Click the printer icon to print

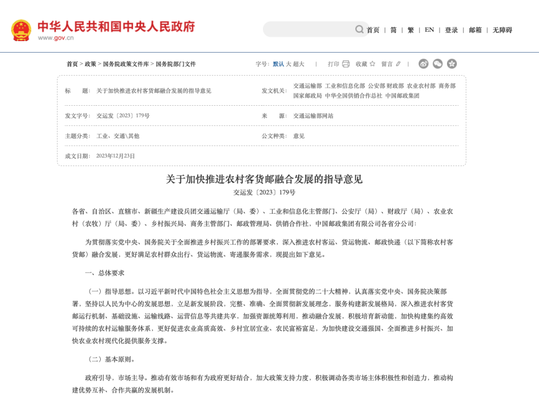tap(346, 64)
